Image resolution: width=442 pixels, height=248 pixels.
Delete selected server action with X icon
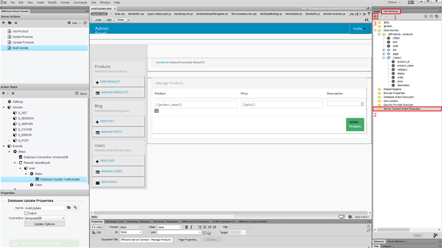pos(16,23)
